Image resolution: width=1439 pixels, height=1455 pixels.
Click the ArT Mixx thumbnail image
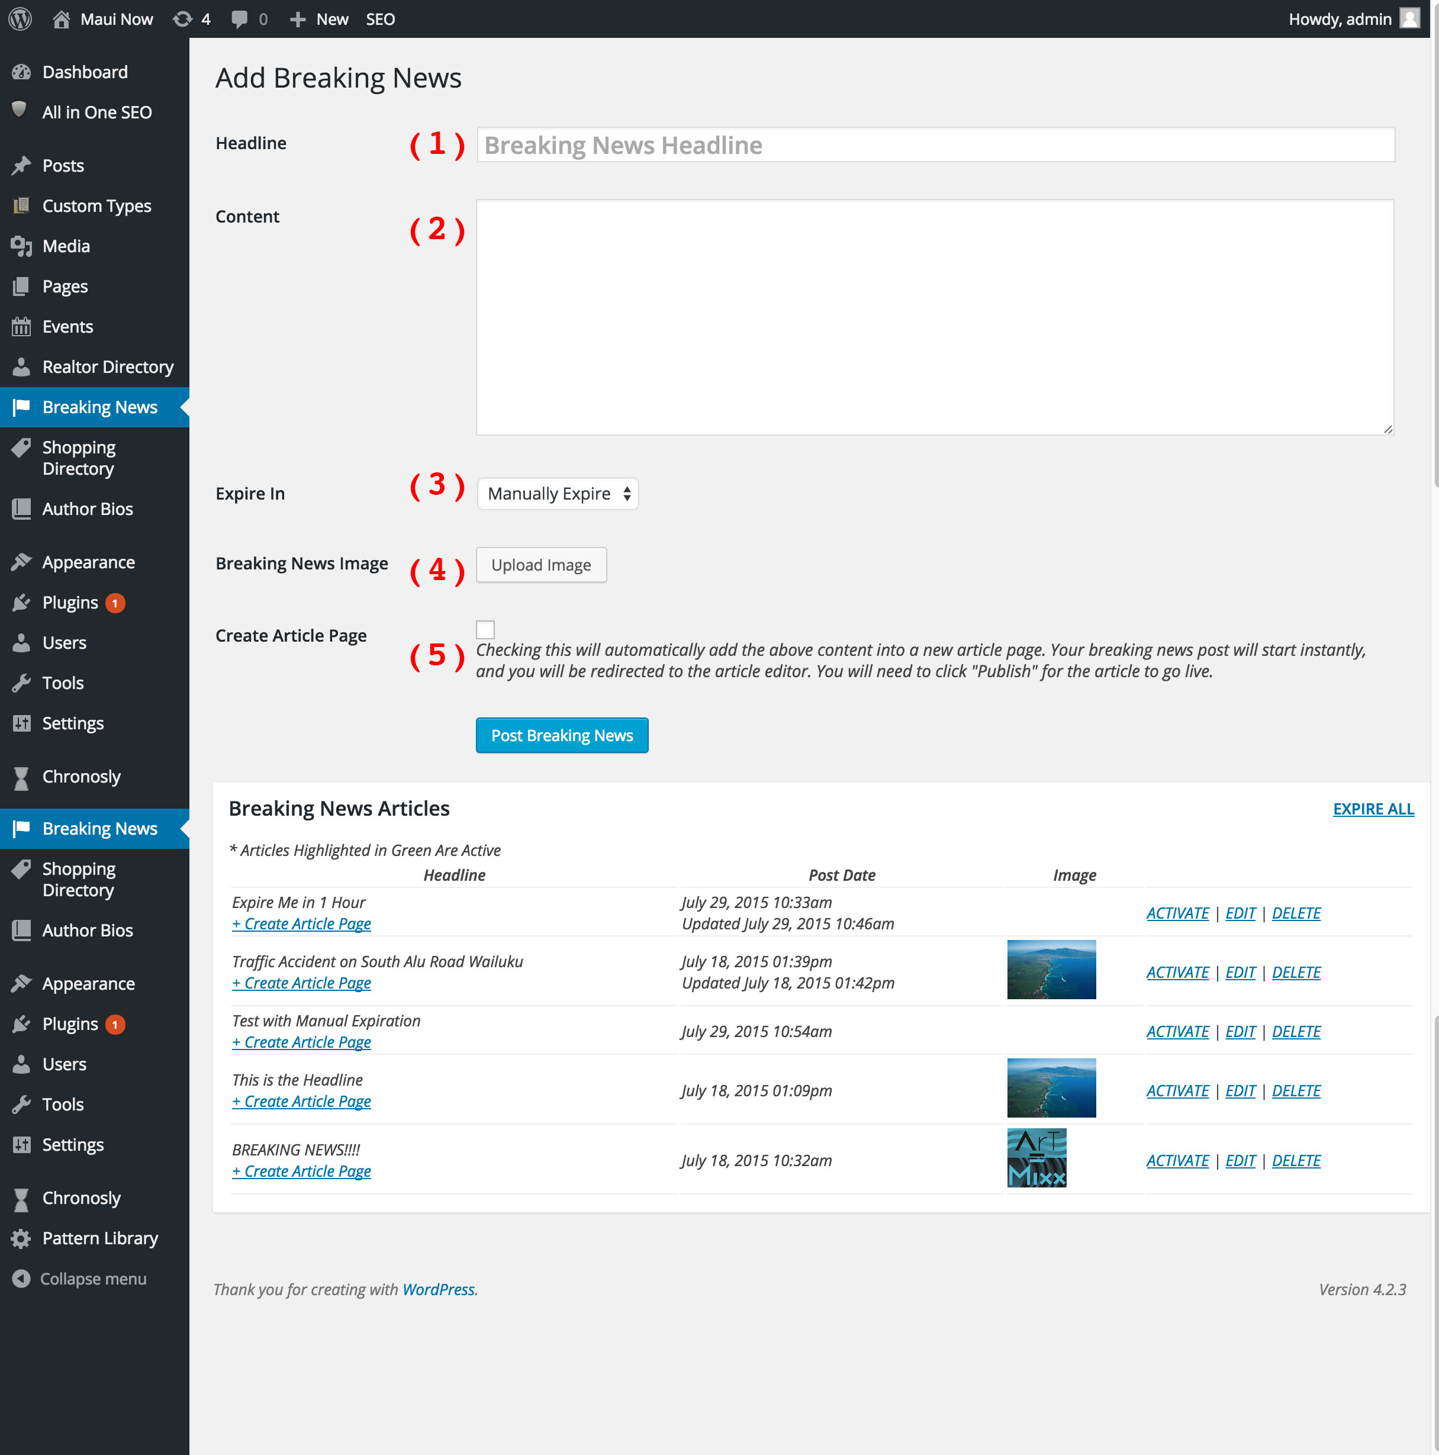point(1036,1158)
